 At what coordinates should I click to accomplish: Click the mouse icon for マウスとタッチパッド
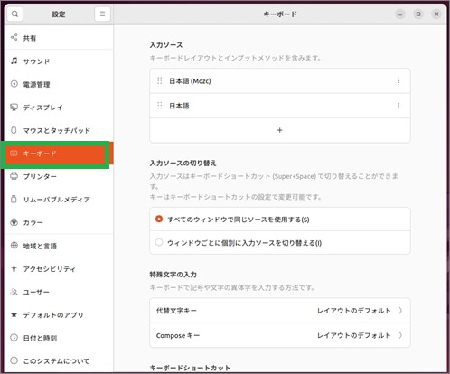pyautogui.click(x=14, y=130)
